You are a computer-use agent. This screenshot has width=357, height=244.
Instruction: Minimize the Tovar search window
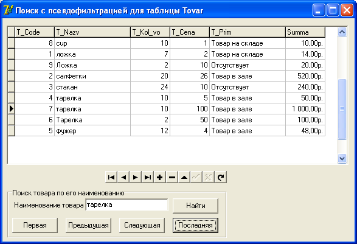coord(319,10)
